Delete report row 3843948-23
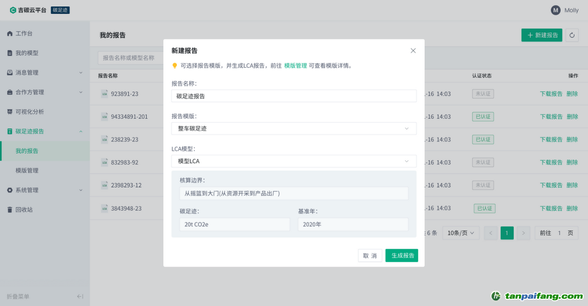Screen dimensions: 588x306 click(x=572, y=208)
